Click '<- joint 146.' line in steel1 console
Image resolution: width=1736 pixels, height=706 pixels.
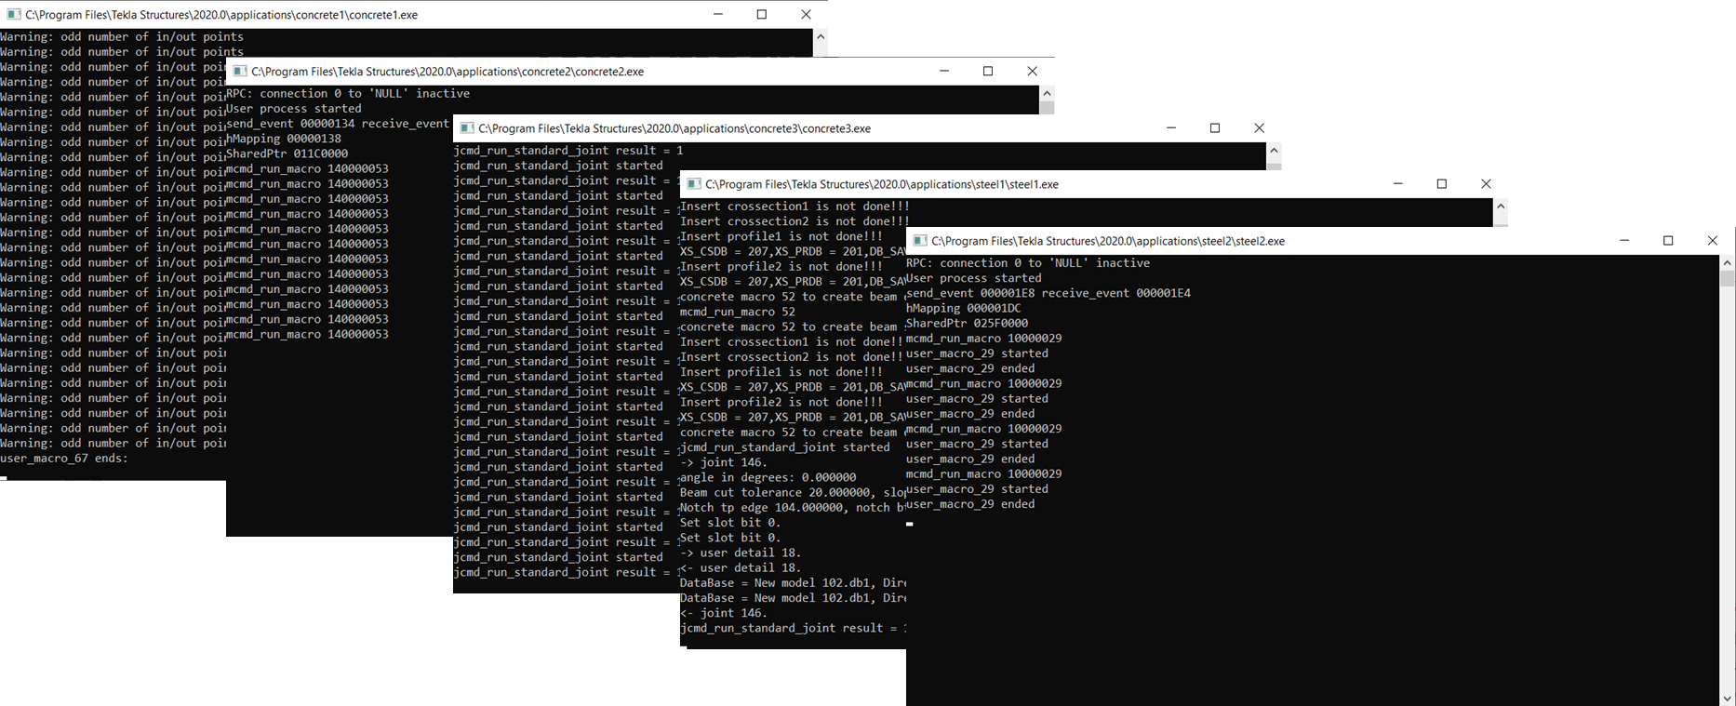coord(724,613)
